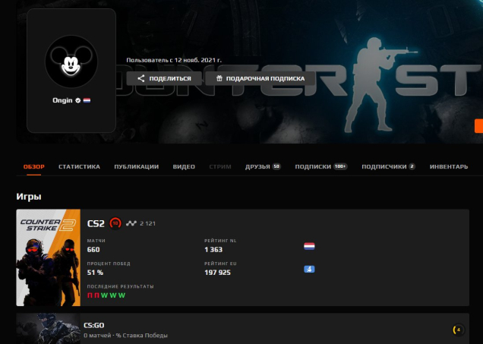Click the 1 363 NL rating value

[x=213, y=249]
